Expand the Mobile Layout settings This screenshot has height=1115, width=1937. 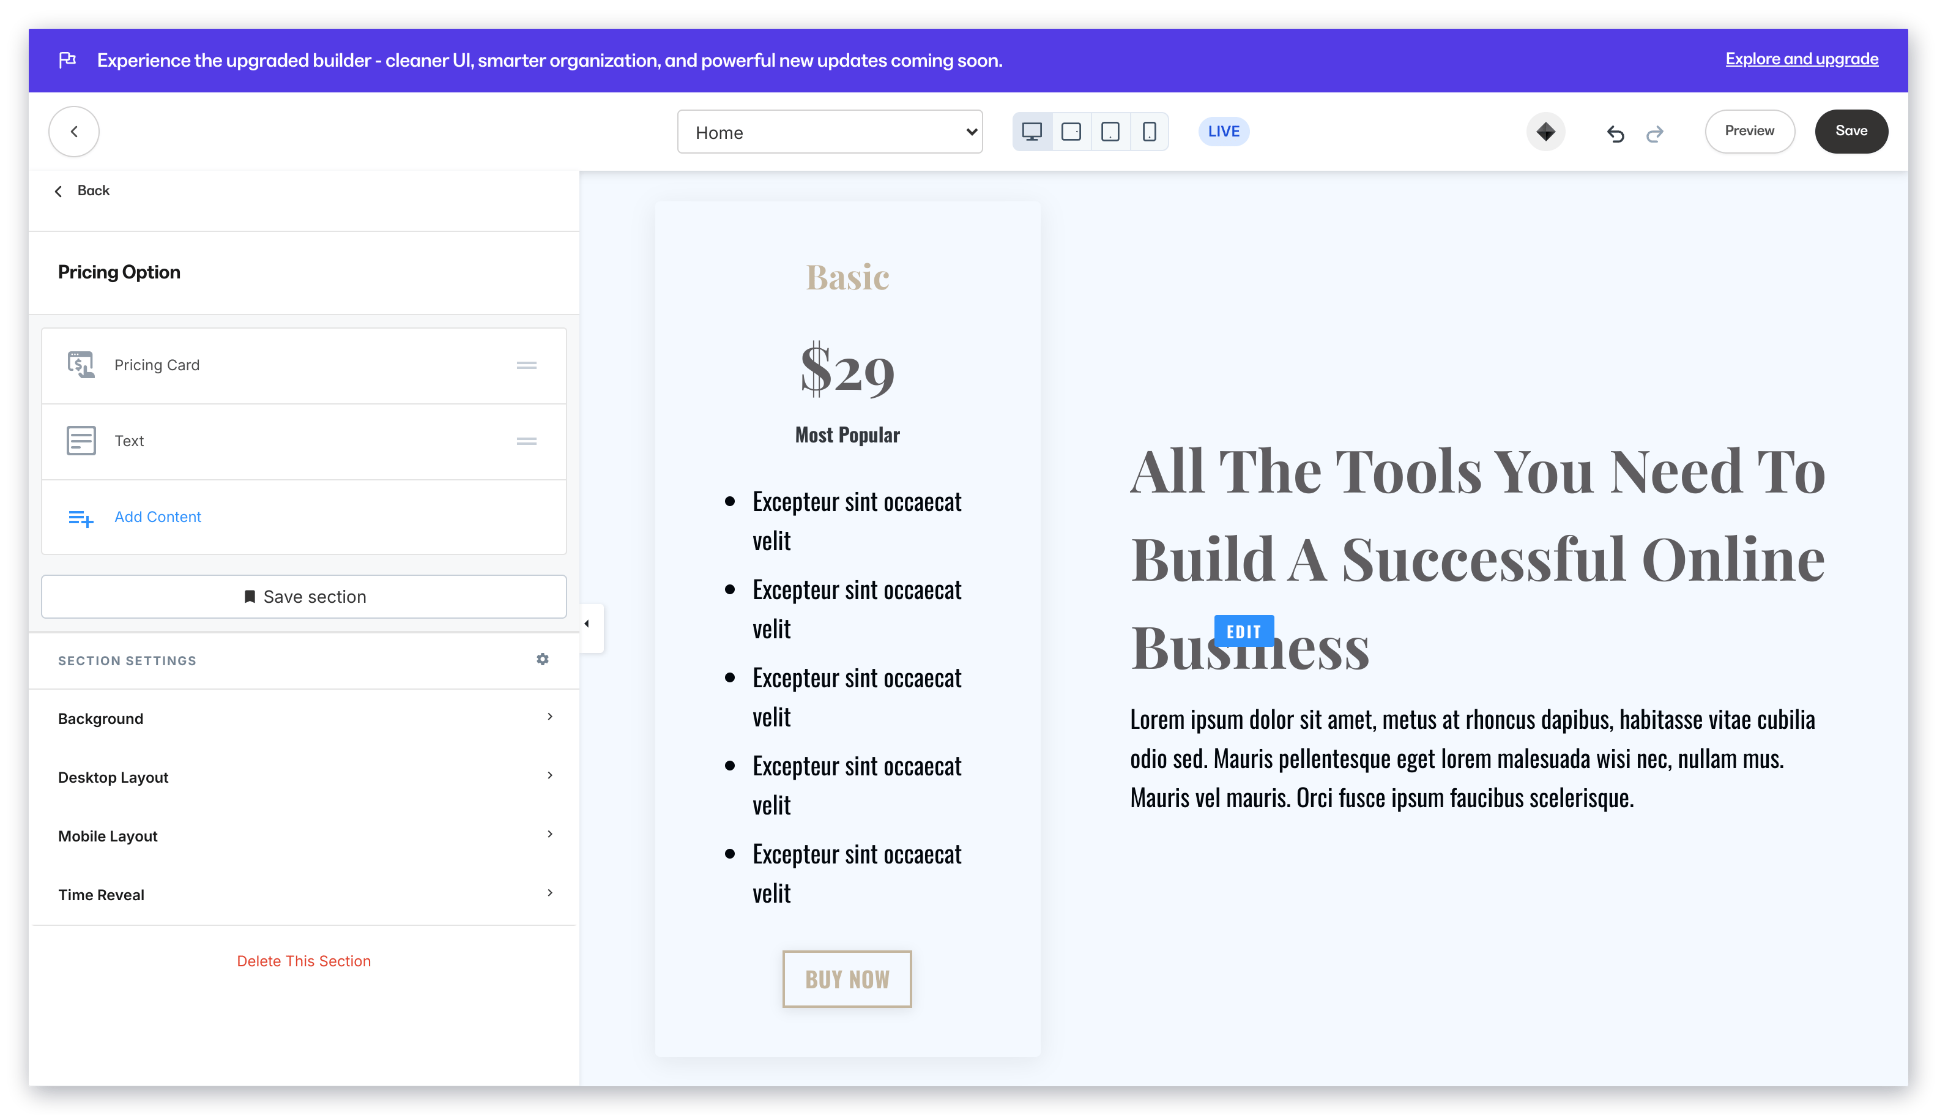304,835
